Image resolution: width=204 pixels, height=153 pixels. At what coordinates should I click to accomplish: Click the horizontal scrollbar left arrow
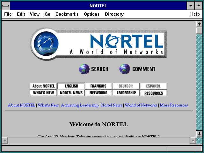pyautogui.click(x=5, y=141)
